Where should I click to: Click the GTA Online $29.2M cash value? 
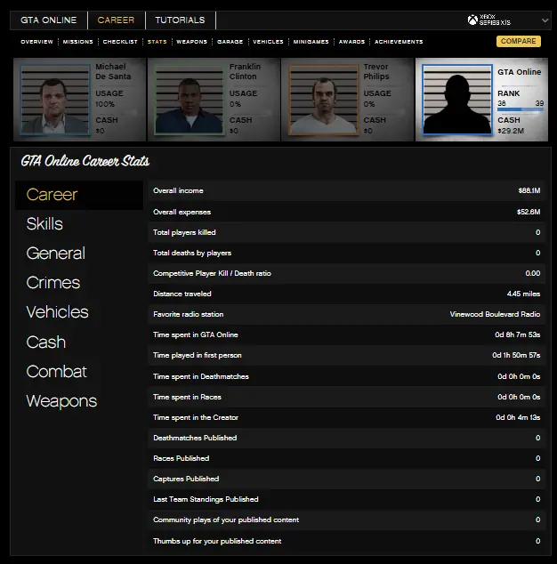coord(511,131)
